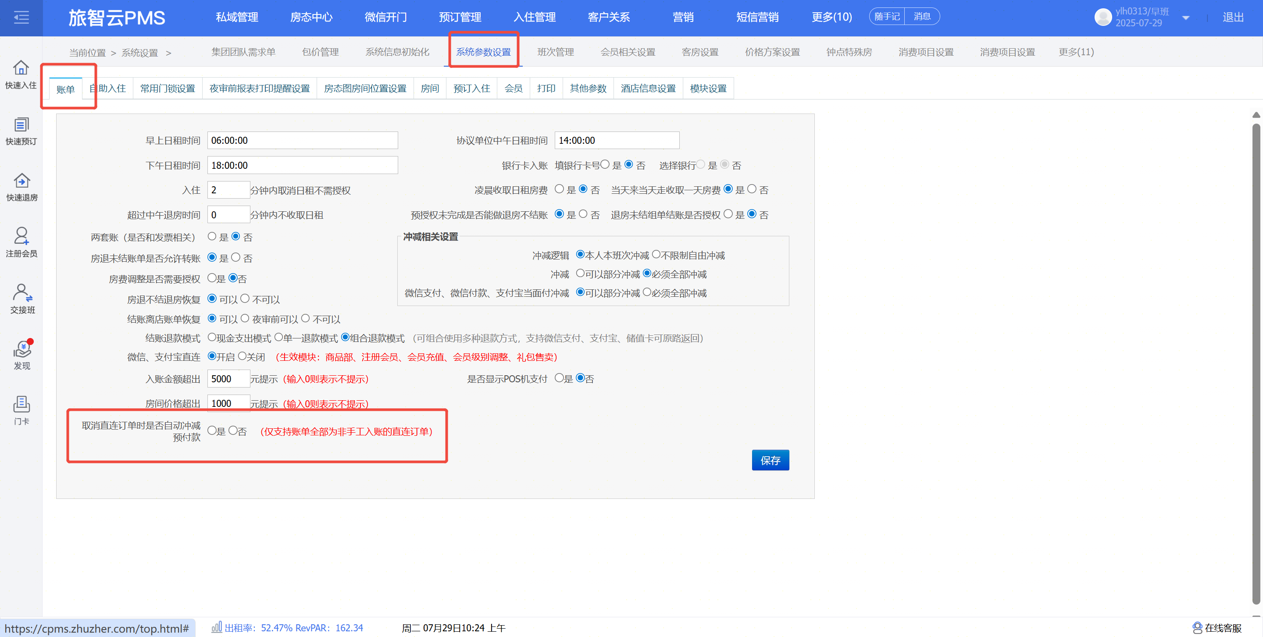Switch to the 预订入住 tab
1263x637 pixels.
click(x=472, y=89)
